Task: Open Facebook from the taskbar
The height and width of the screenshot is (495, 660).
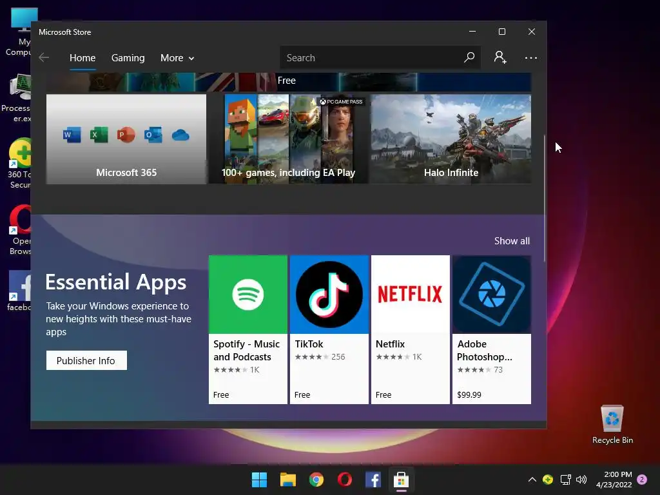Action: coord(373,480)
